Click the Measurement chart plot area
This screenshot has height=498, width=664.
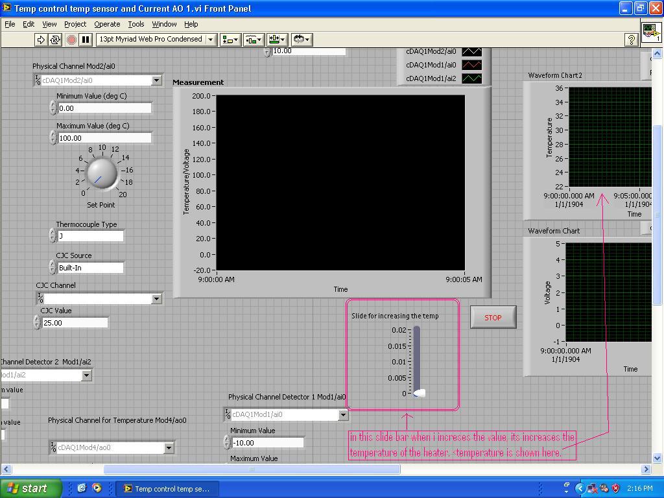(x=340, y=182)
